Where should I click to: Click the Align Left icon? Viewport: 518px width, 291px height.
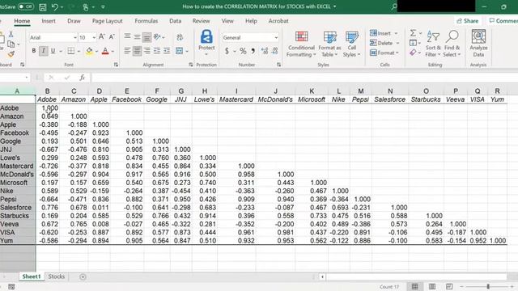click(127, 51)
